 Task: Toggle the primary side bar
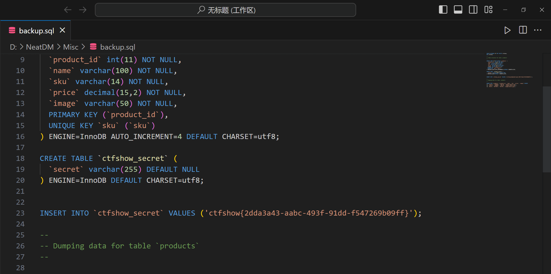443,10
